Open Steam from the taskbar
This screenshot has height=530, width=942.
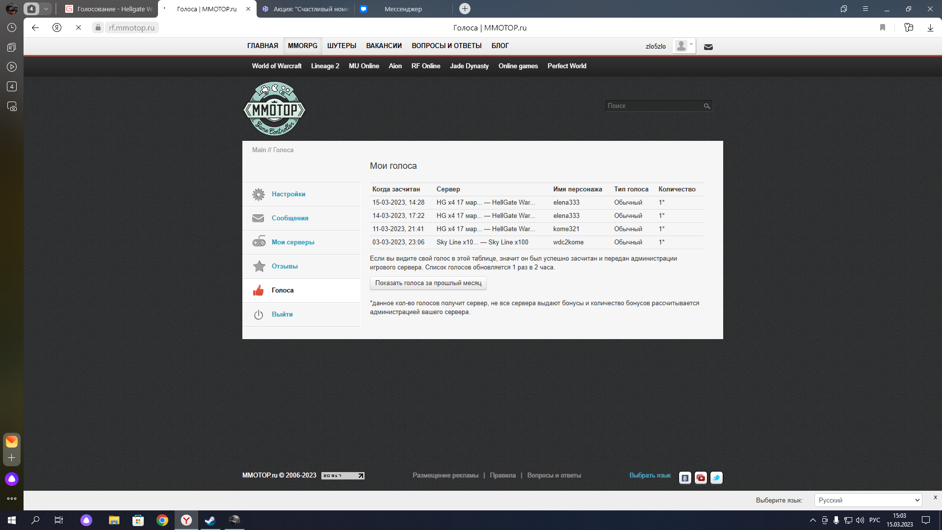210,520
